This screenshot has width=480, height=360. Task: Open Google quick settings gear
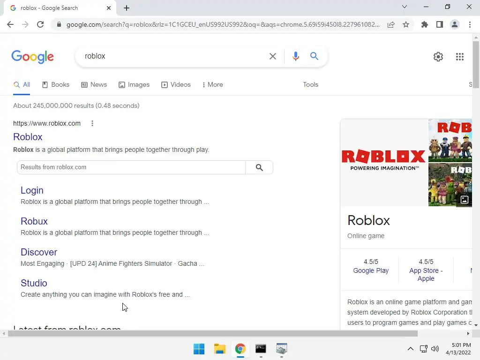[438, 57]
